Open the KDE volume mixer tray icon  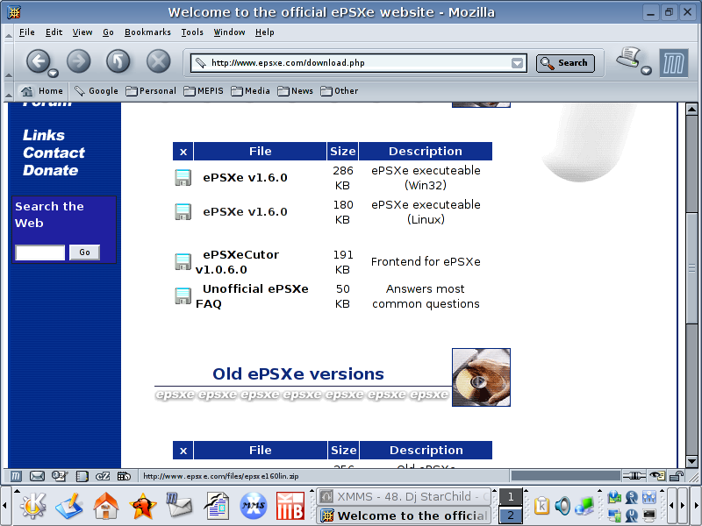[562, 506]
